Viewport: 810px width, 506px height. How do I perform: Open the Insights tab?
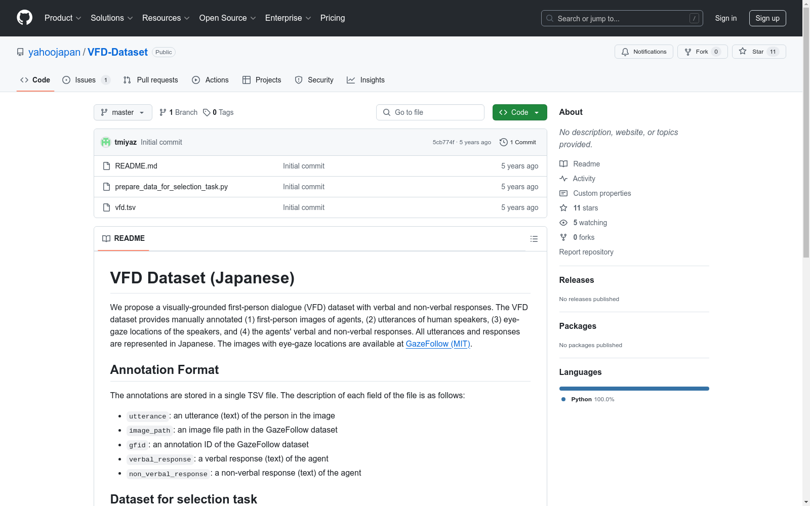coord(366,80)
